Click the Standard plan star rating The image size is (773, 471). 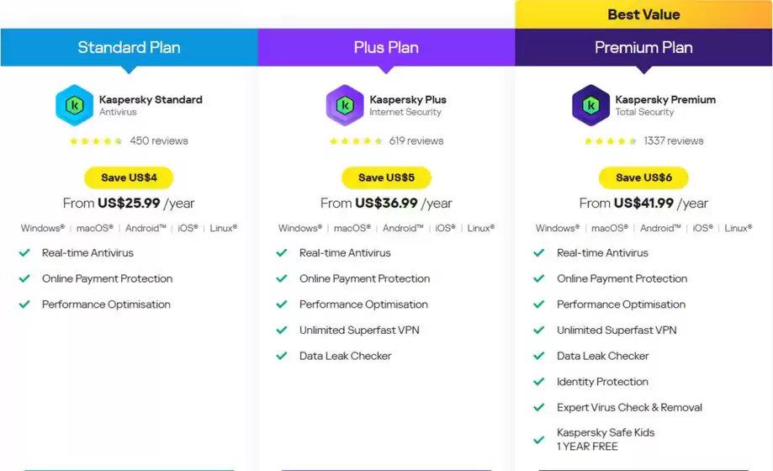point(96,141)
